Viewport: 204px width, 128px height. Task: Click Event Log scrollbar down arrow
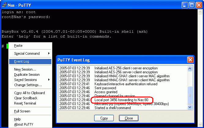click(x=190, y=107)
